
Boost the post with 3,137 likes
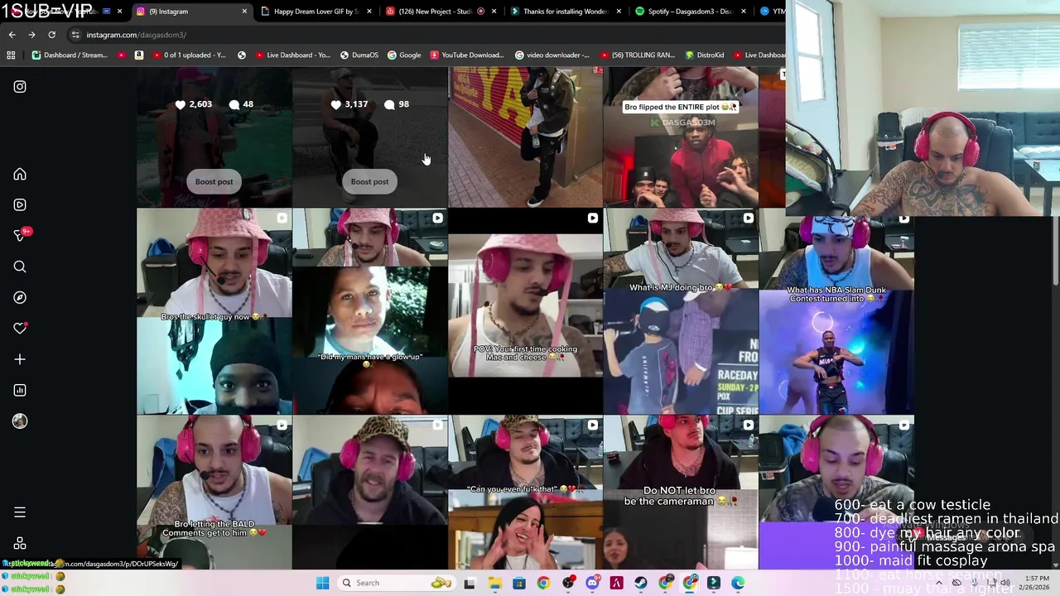click(369, 181)
